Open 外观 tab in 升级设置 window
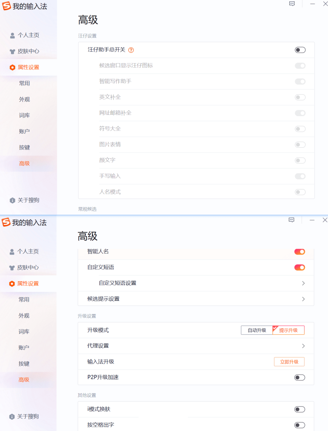Screen dimensions: 328x431 pos(24,316)
